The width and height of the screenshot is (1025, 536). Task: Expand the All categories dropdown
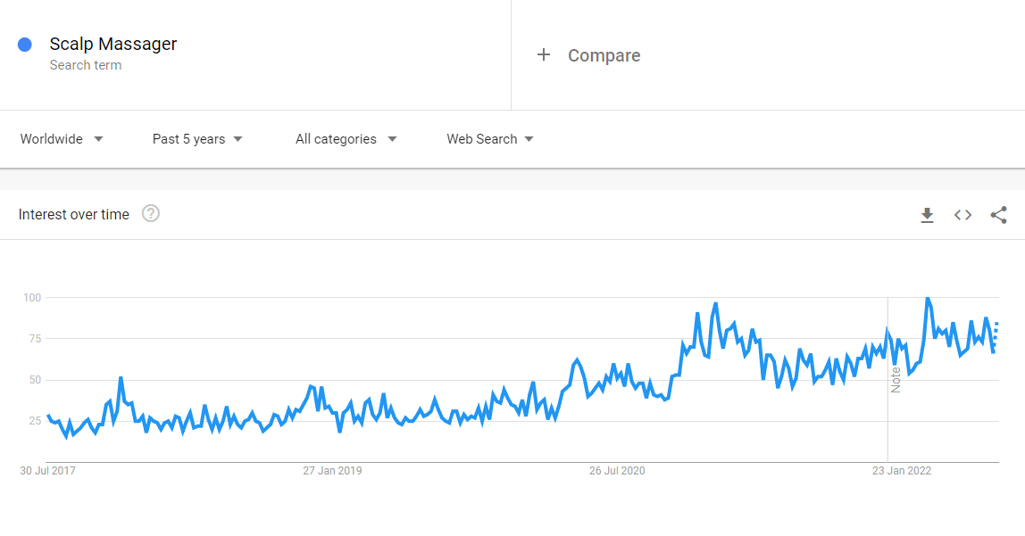click(x=346, y=139)
